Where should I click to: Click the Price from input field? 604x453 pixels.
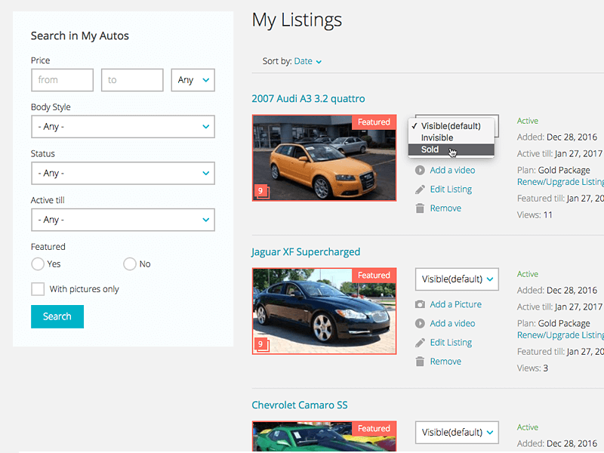(x=62, y=80)
